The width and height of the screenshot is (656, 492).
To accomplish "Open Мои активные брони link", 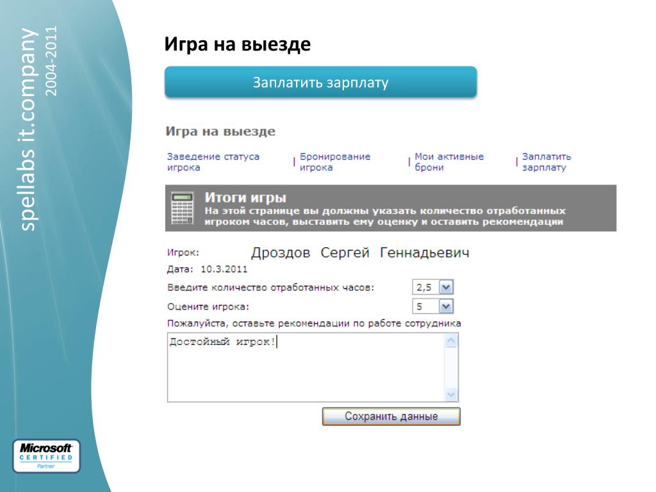I will [449, 162].
